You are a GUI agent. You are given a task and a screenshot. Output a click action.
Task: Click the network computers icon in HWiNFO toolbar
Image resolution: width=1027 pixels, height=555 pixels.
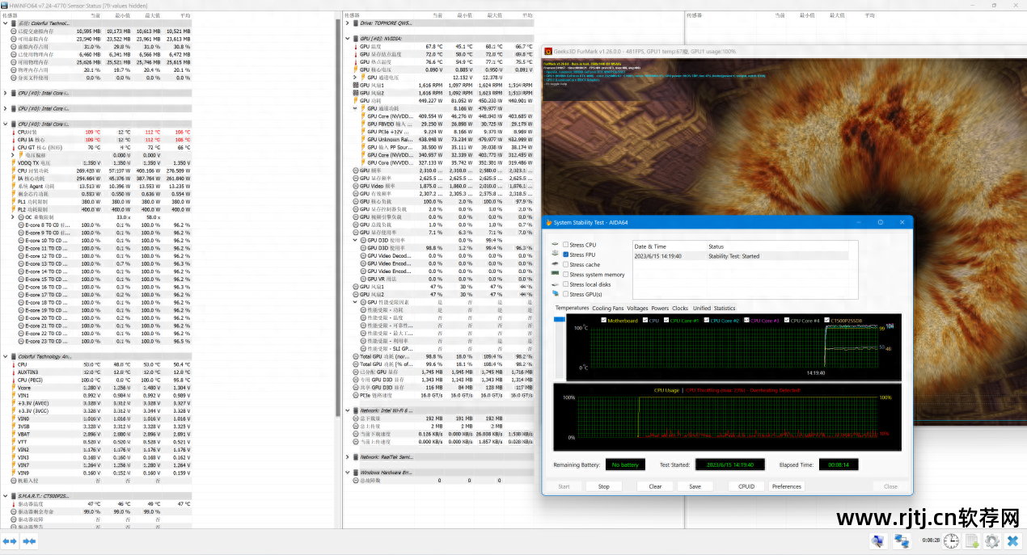(900, 540)
